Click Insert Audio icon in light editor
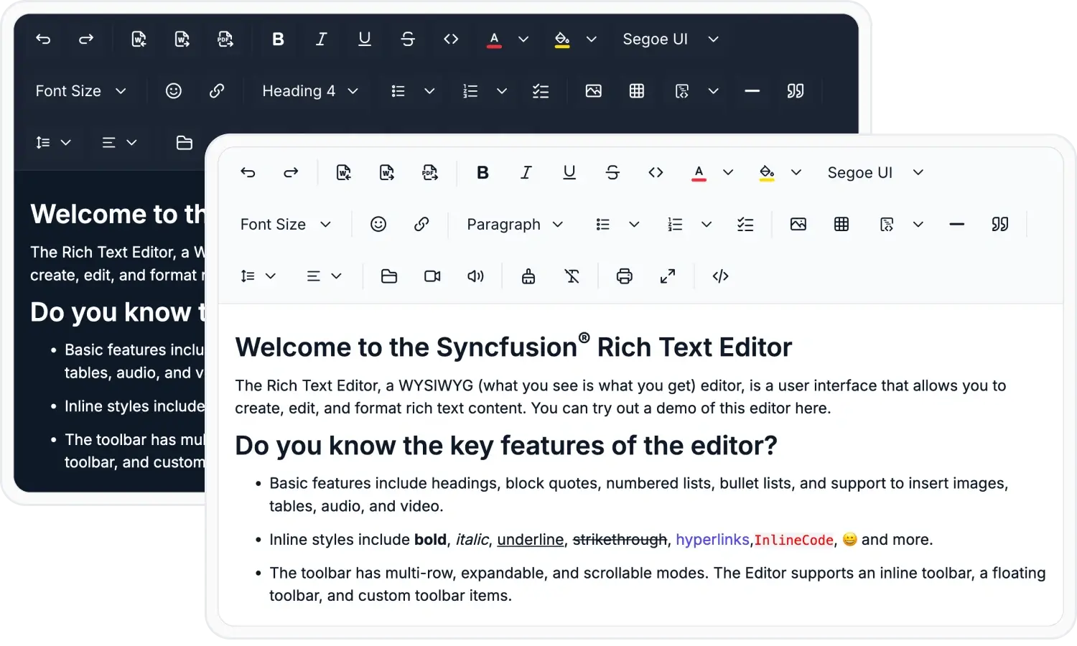The width and height of the screenshot is (1077, 646). click(475, 276)
